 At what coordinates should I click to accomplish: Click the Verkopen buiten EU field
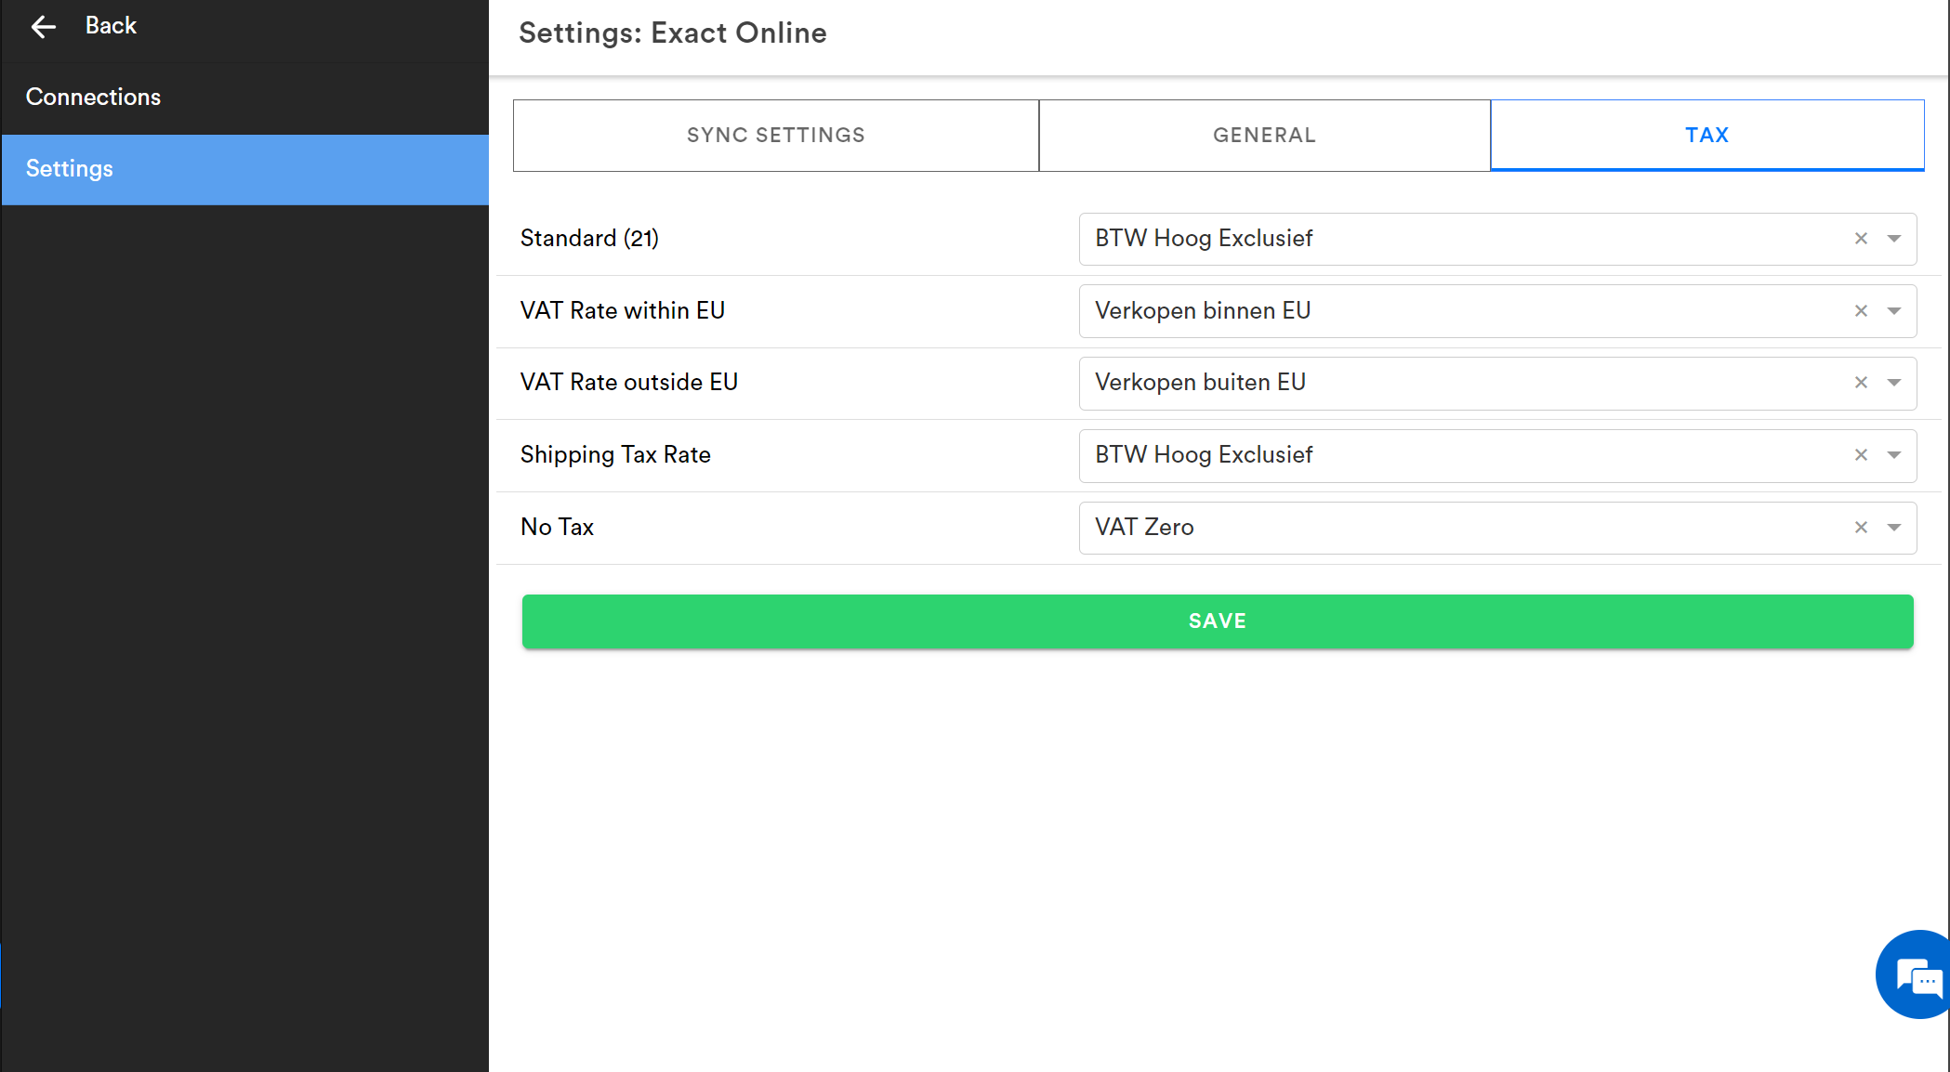click(x=1497, y=383)
